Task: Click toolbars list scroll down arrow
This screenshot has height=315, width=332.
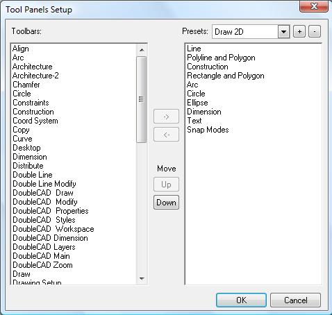Action: point(142,279)
